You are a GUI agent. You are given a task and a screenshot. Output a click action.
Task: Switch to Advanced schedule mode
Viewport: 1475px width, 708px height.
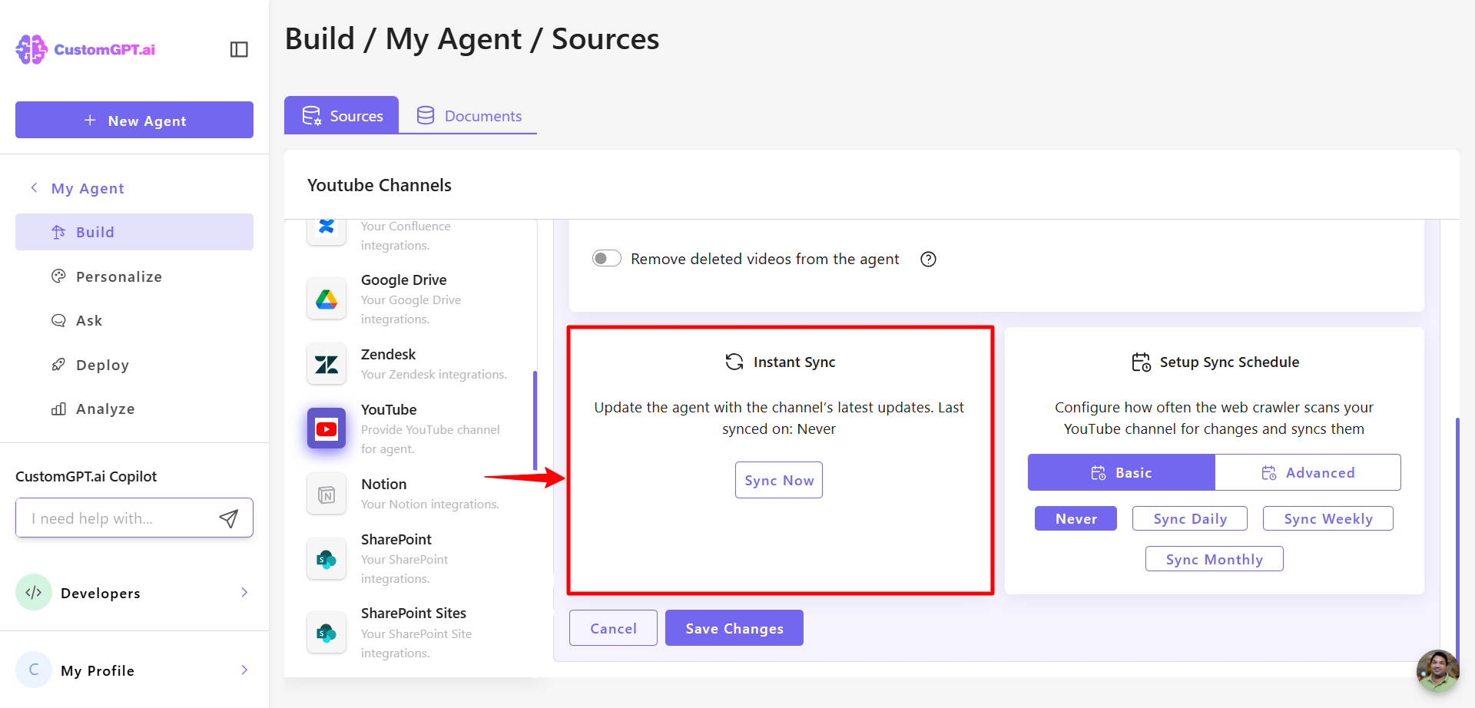coord(1308,472)
